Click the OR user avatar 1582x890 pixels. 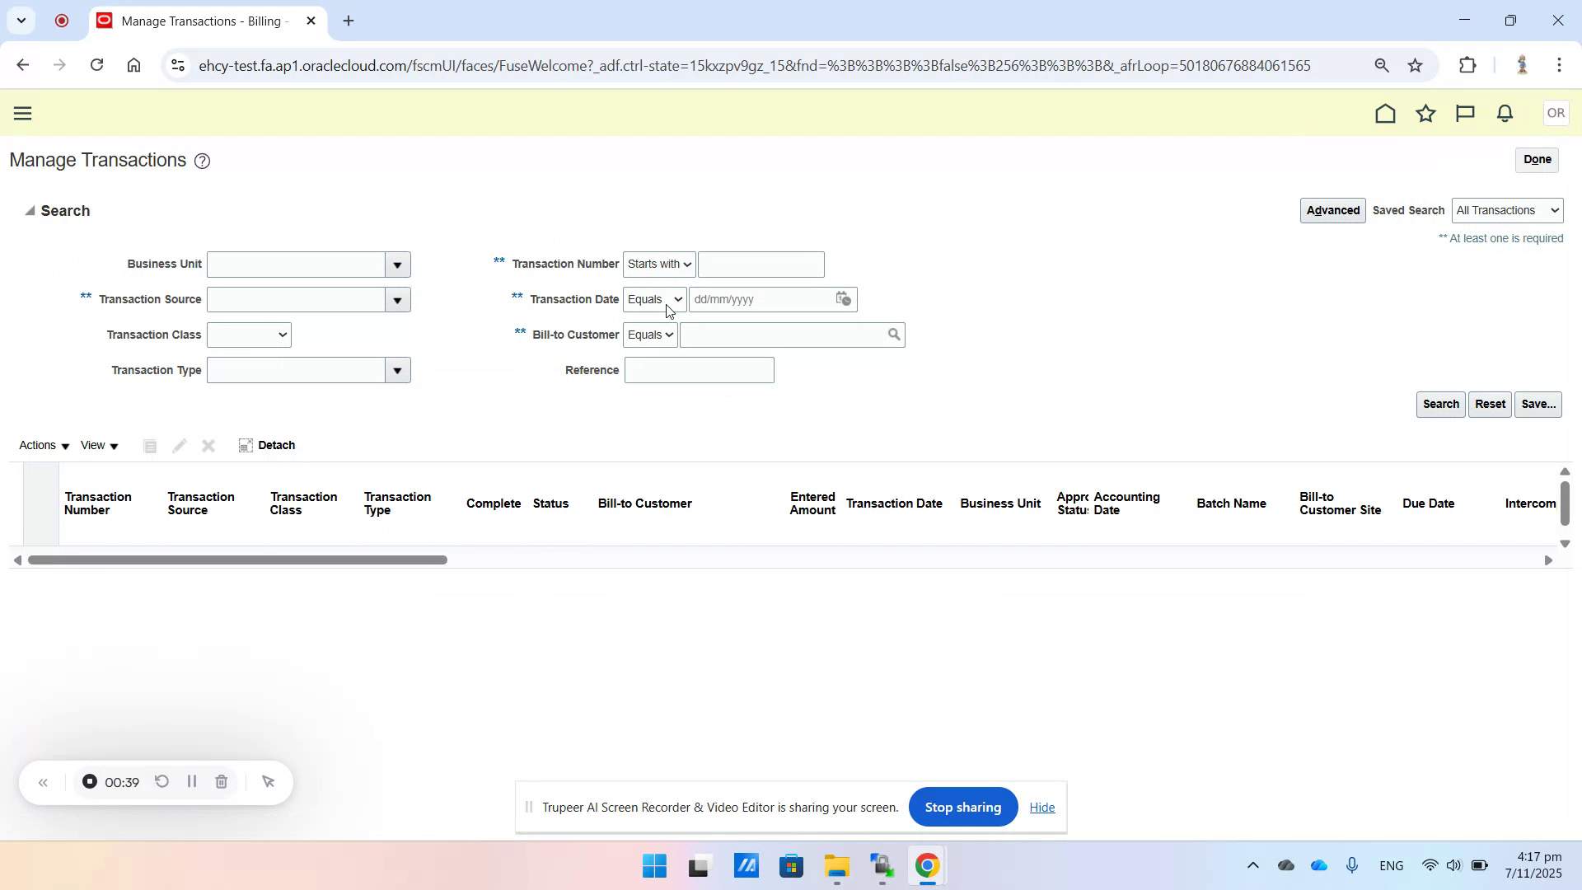pyautogui.click(x=1556, y=113)
